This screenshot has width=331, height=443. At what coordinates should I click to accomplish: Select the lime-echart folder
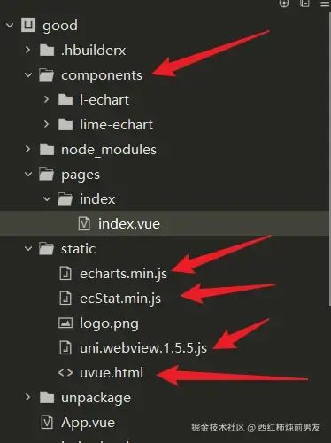pyautogui.click(x=116, y=125)
